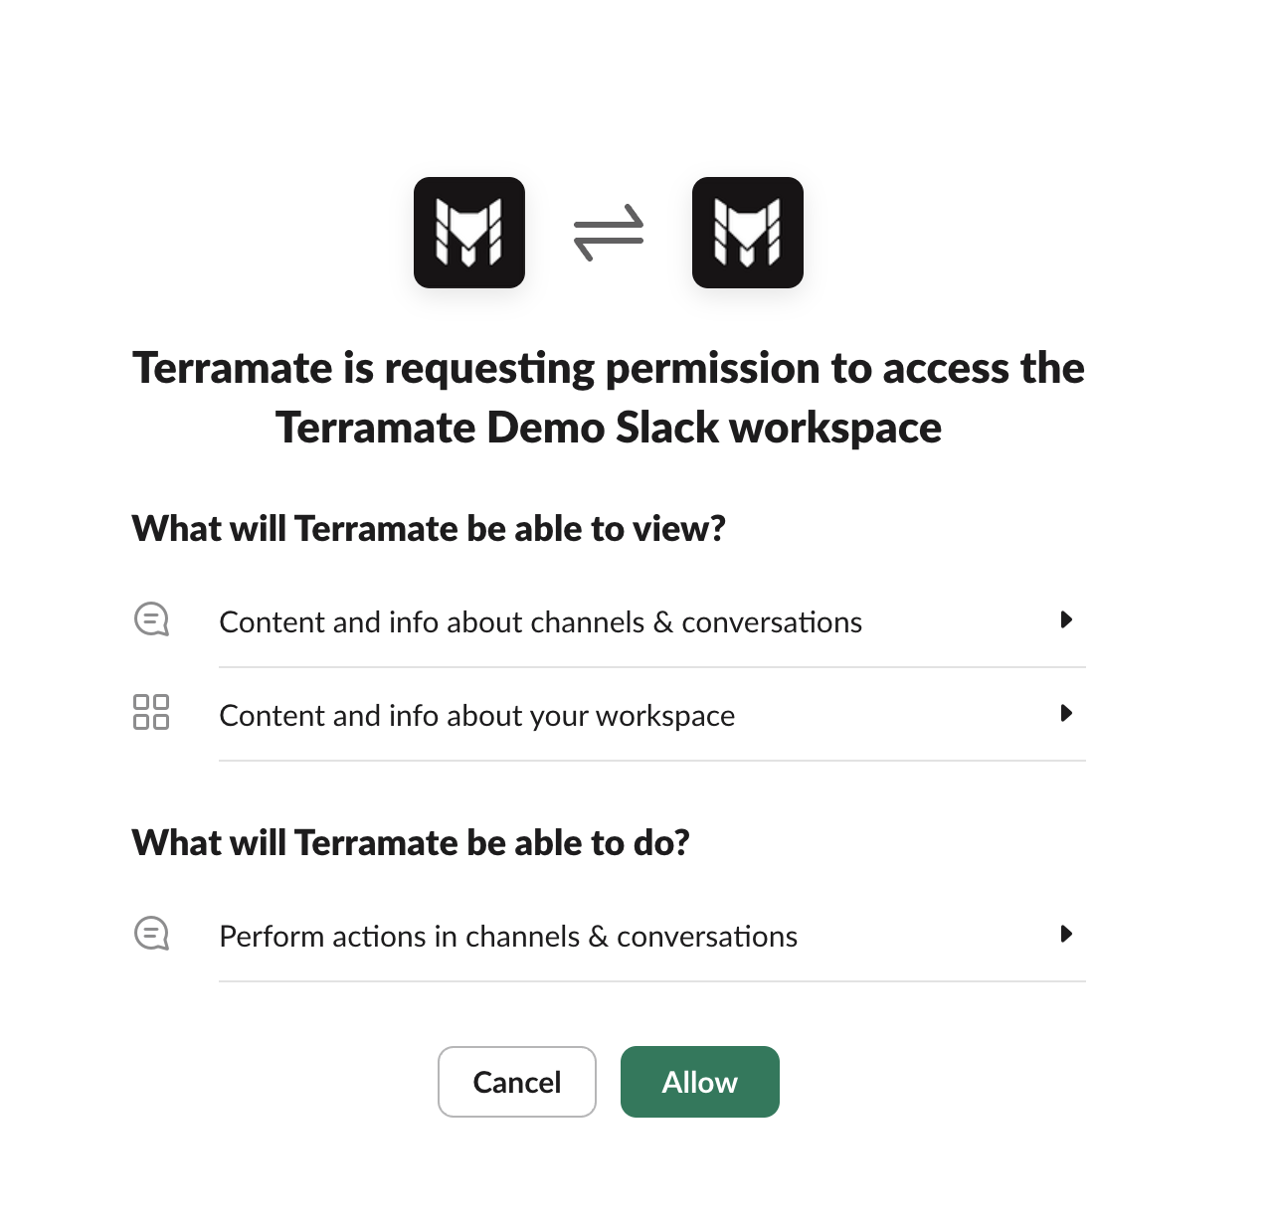Expand channels & conversations permission details

1068,619
